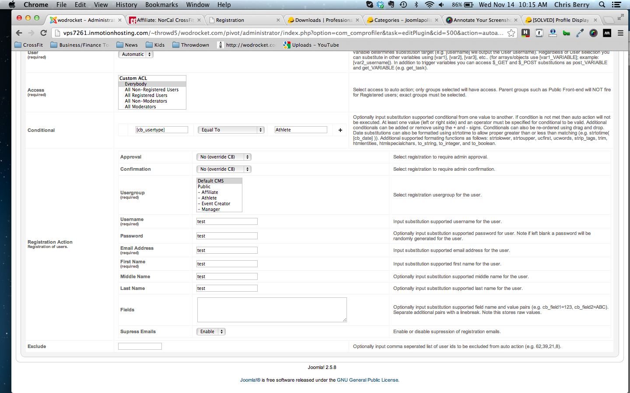The image size is (630, 393).
Task: Open the Bookmarks menu
Action: point(161,4)
